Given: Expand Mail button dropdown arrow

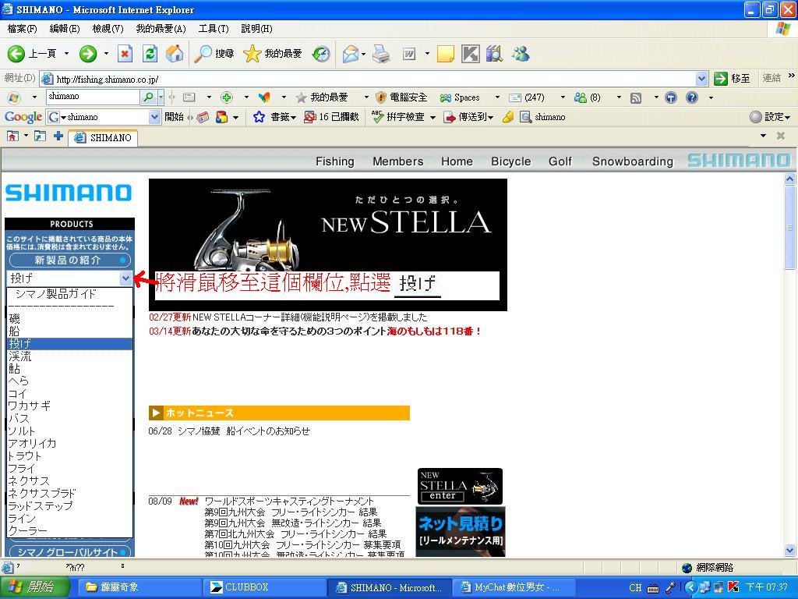Looking at the screenshot, I should pyautogui.click(x=363, y=54).
